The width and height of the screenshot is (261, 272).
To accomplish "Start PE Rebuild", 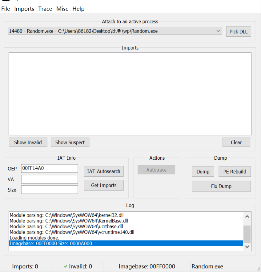I will [235, 172].
